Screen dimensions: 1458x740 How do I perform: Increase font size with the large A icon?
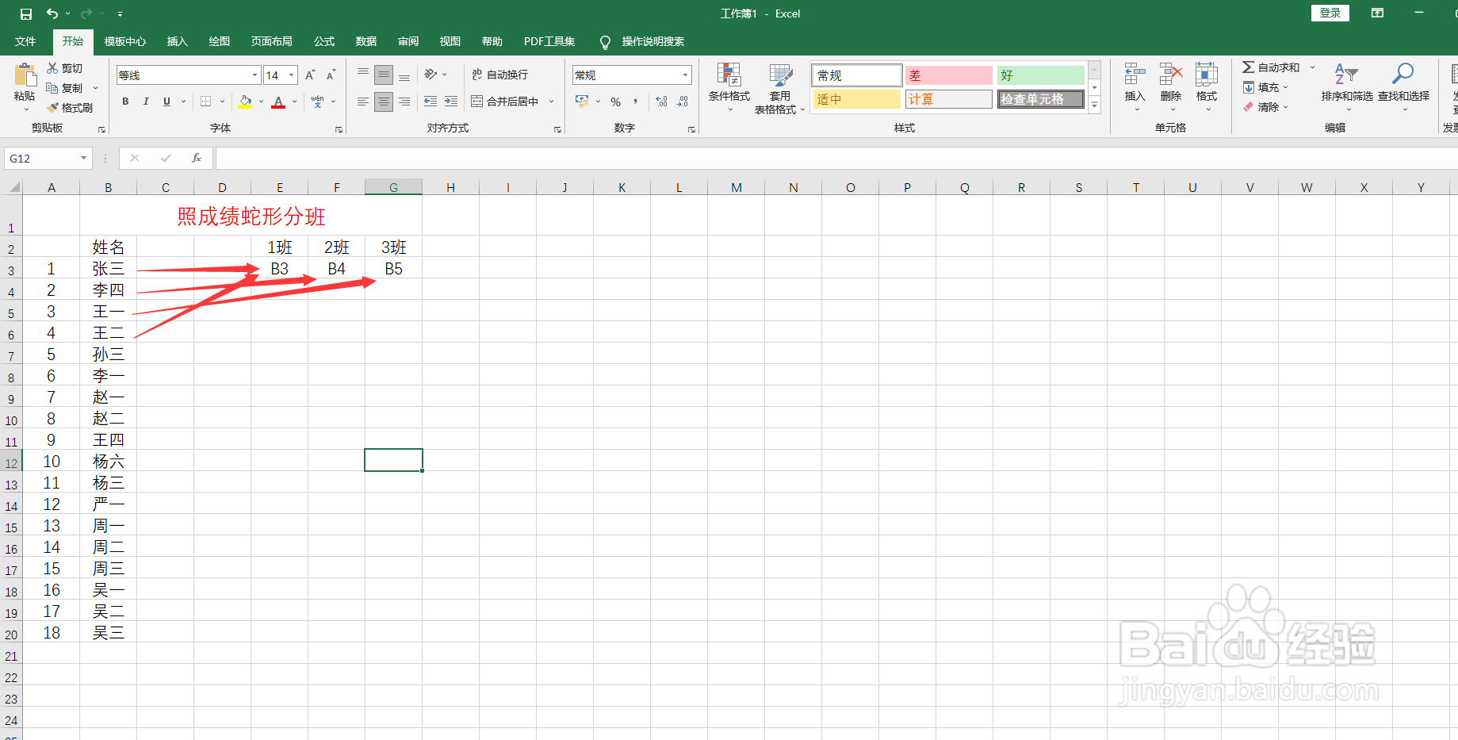[x=310, y=75]
